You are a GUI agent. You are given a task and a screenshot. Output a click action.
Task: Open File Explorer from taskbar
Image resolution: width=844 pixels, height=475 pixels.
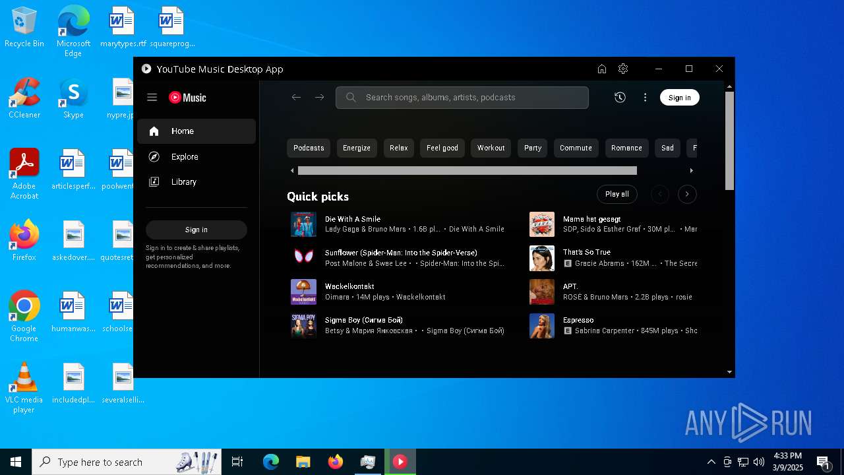(x=303, y=462)
